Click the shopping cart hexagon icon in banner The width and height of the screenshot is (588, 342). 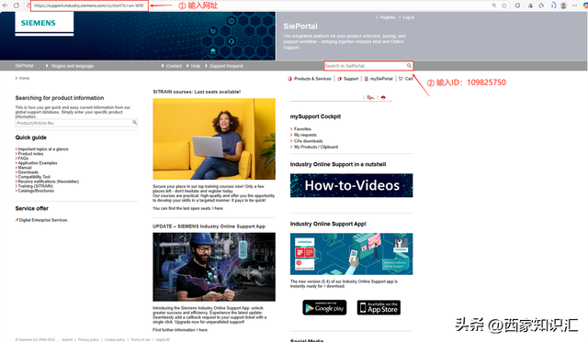tap(213, 31)
